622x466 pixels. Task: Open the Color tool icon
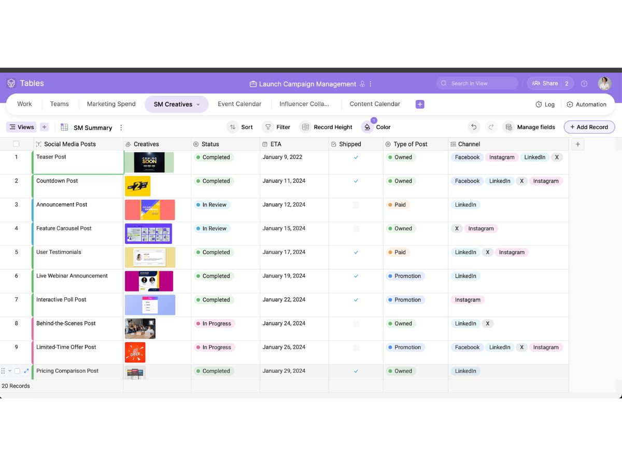(367, 127)
